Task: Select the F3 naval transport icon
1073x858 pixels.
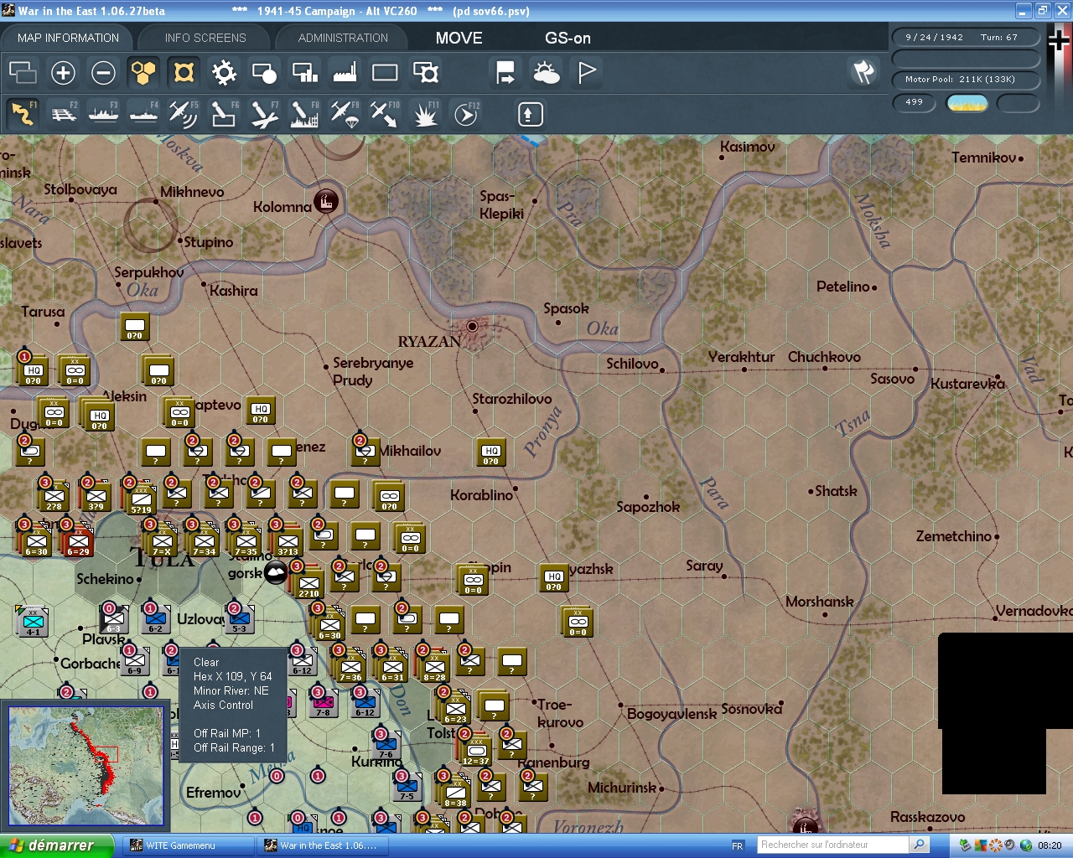Action: coord(103,113)
